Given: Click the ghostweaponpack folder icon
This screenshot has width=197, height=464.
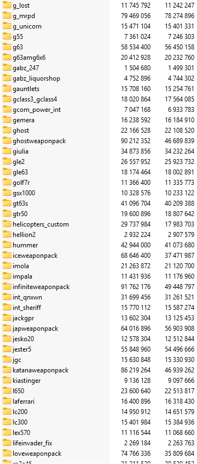Looking at the screenshot, I should (x=7, y=140).
